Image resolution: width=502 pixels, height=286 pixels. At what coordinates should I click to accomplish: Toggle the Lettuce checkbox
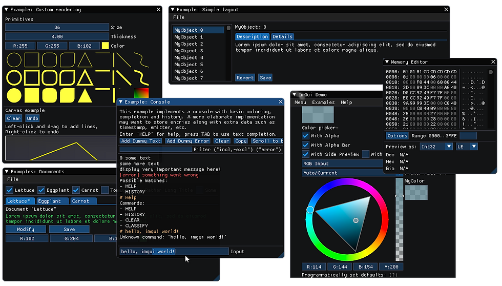coord(9,190)
